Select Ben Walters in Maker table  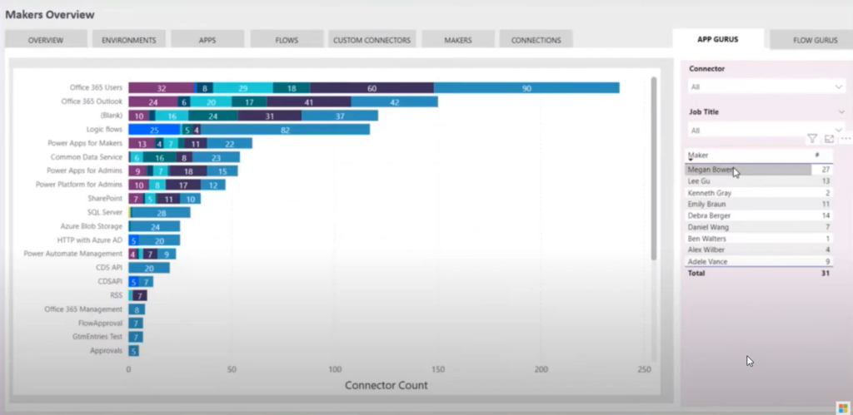tap(759, 239)
